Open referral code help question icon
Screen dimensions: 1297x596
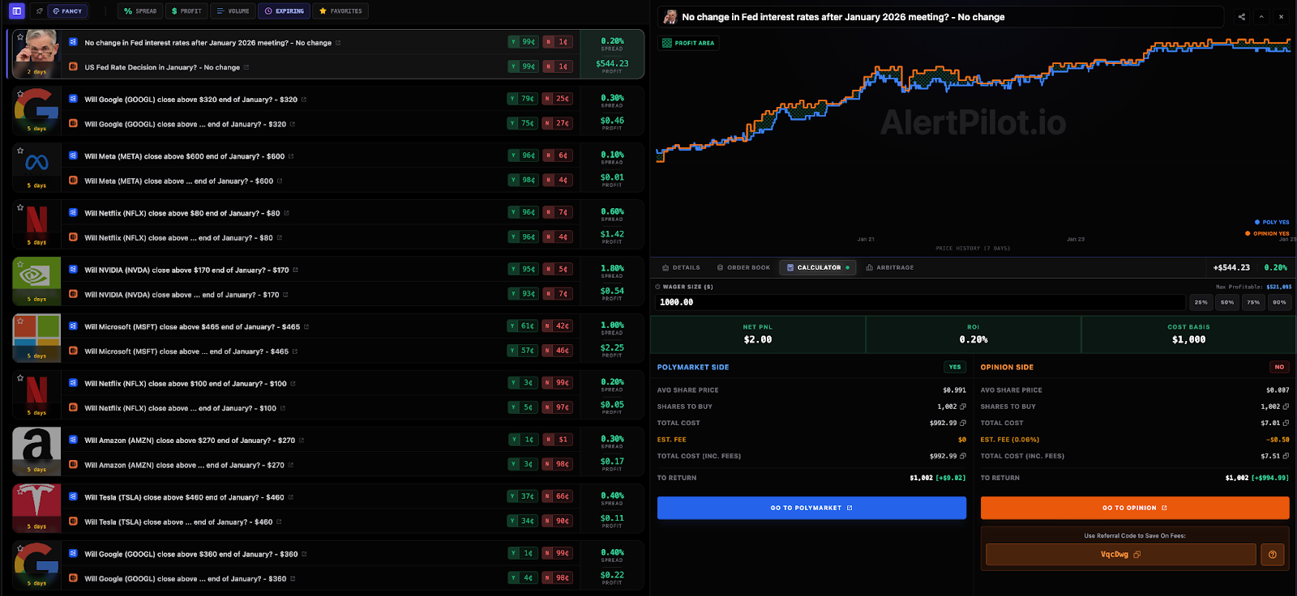(x=1272, y=555)
